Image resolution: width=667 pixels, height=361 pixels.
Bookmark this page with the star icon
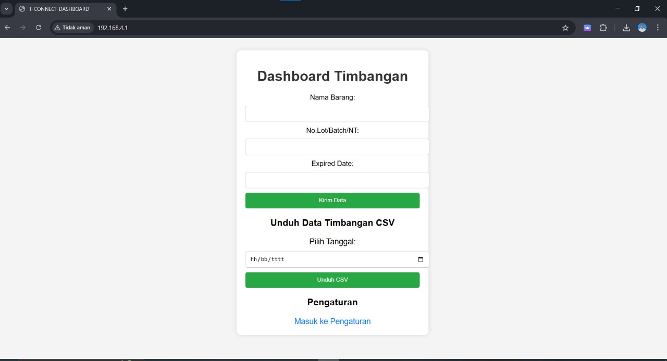565,28
